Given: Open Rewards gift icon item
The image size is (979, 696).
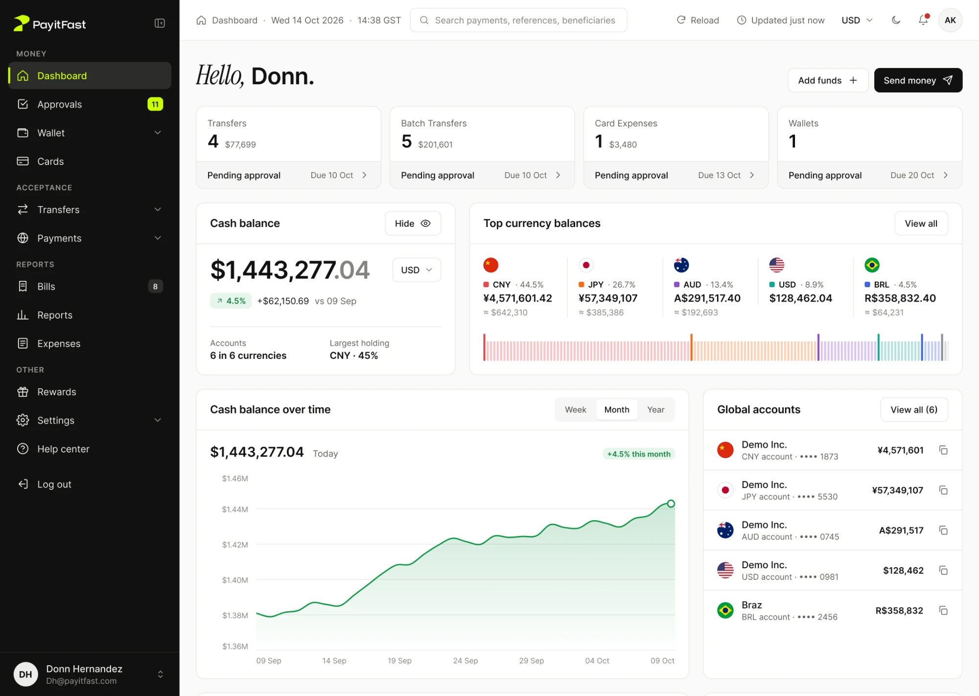Looking at the screenshot, I should (90, 392).
